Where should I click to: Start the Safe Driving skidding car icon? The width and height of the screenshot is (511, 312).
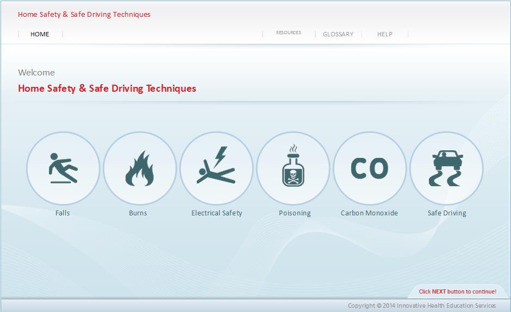446,168
